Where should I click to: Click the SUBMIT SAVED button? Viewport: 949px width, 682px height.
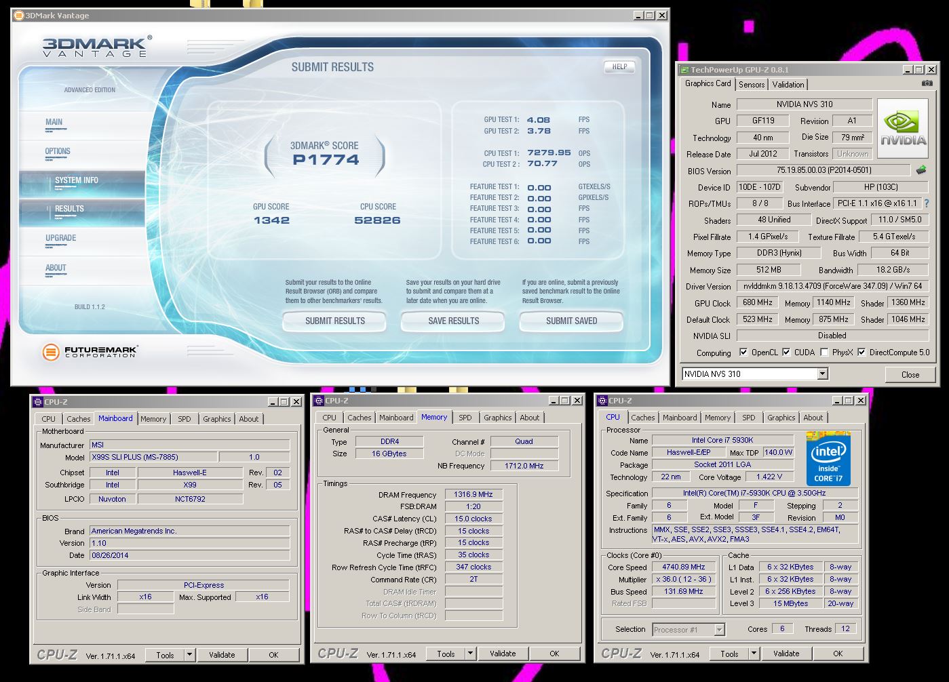click(x=571, y=321)
